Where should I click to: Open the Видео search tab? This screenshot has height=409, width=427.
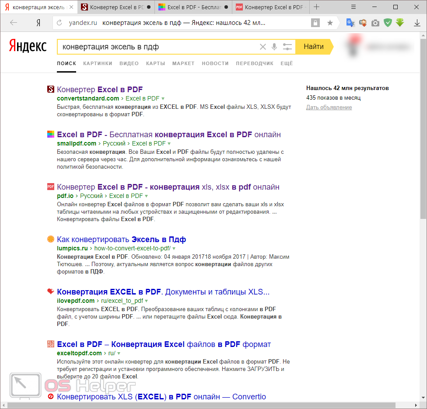129,63
